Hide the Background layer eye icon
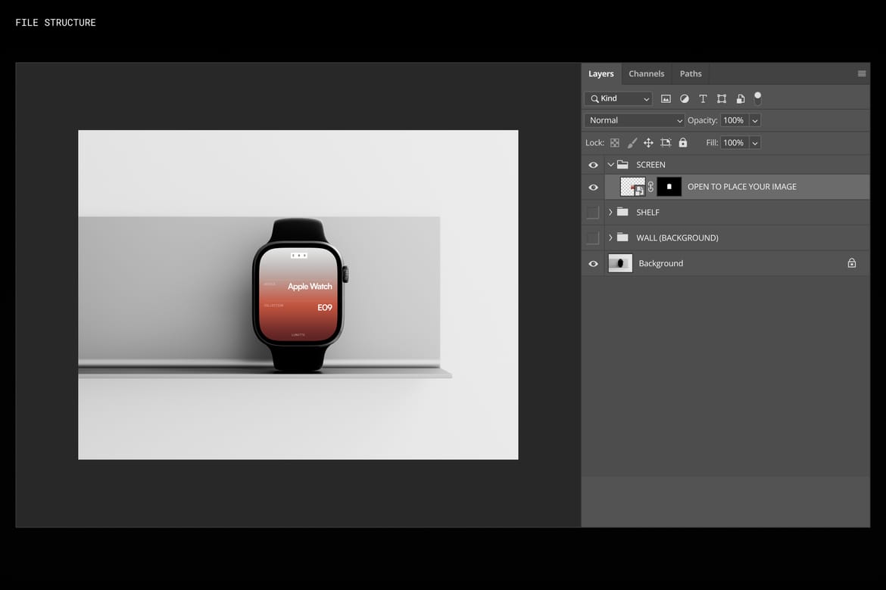 point(593,264)
